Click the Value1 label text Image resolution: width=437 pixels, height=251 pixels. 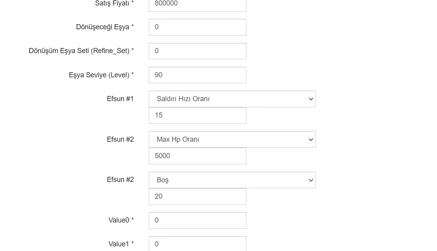(x=121, y=244)
